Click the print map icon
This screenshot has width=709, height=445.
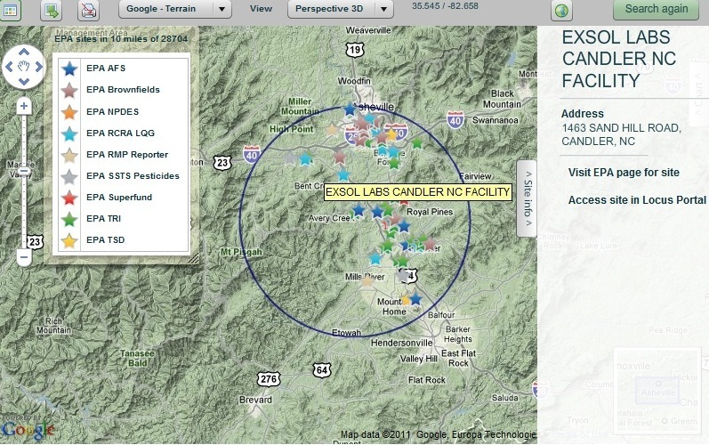tap(88, 11)
